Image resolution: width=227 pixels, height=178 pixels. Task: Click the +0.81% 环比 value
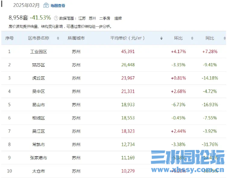pos(178,78)
